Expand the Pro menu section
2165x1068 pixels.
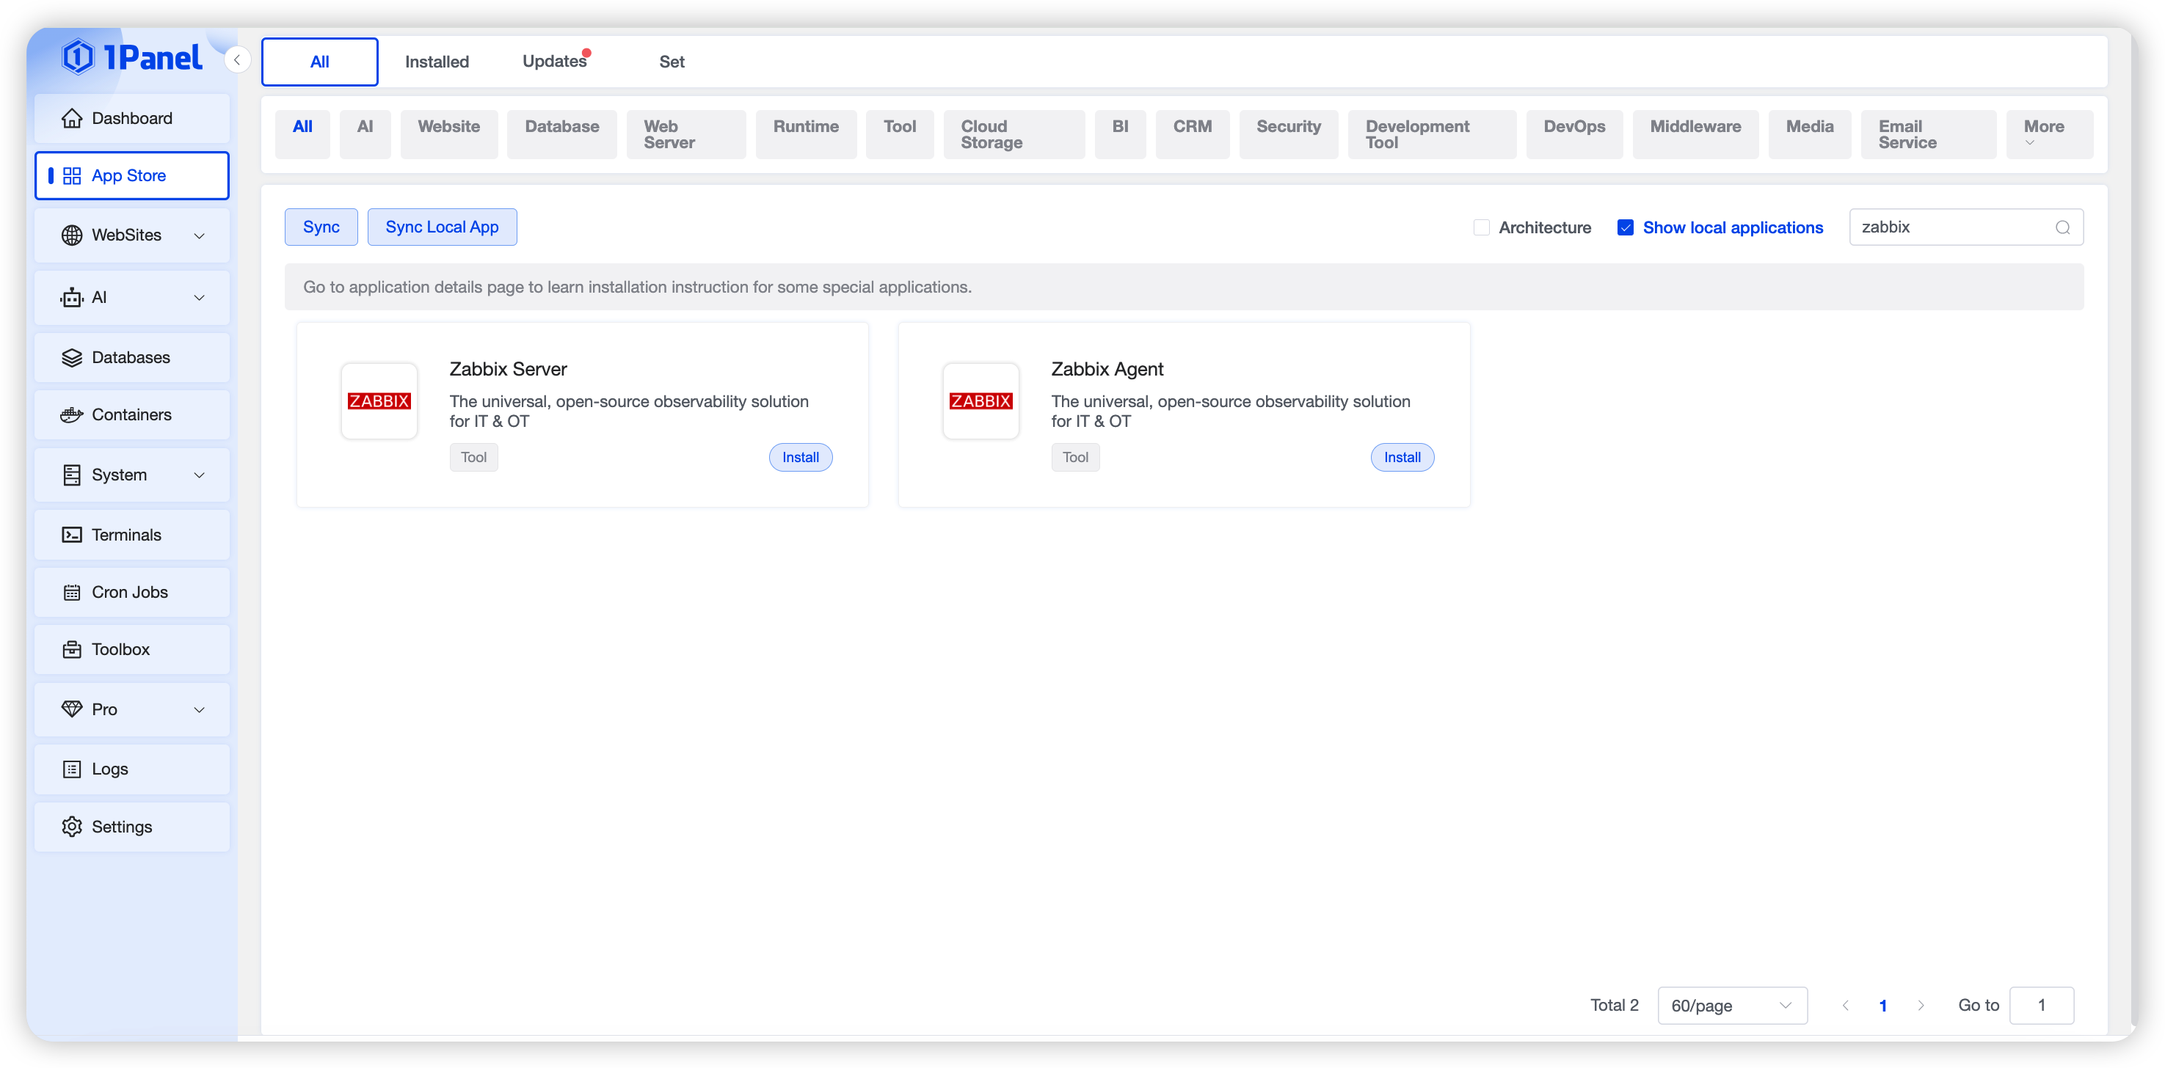[x=199, y=710]
